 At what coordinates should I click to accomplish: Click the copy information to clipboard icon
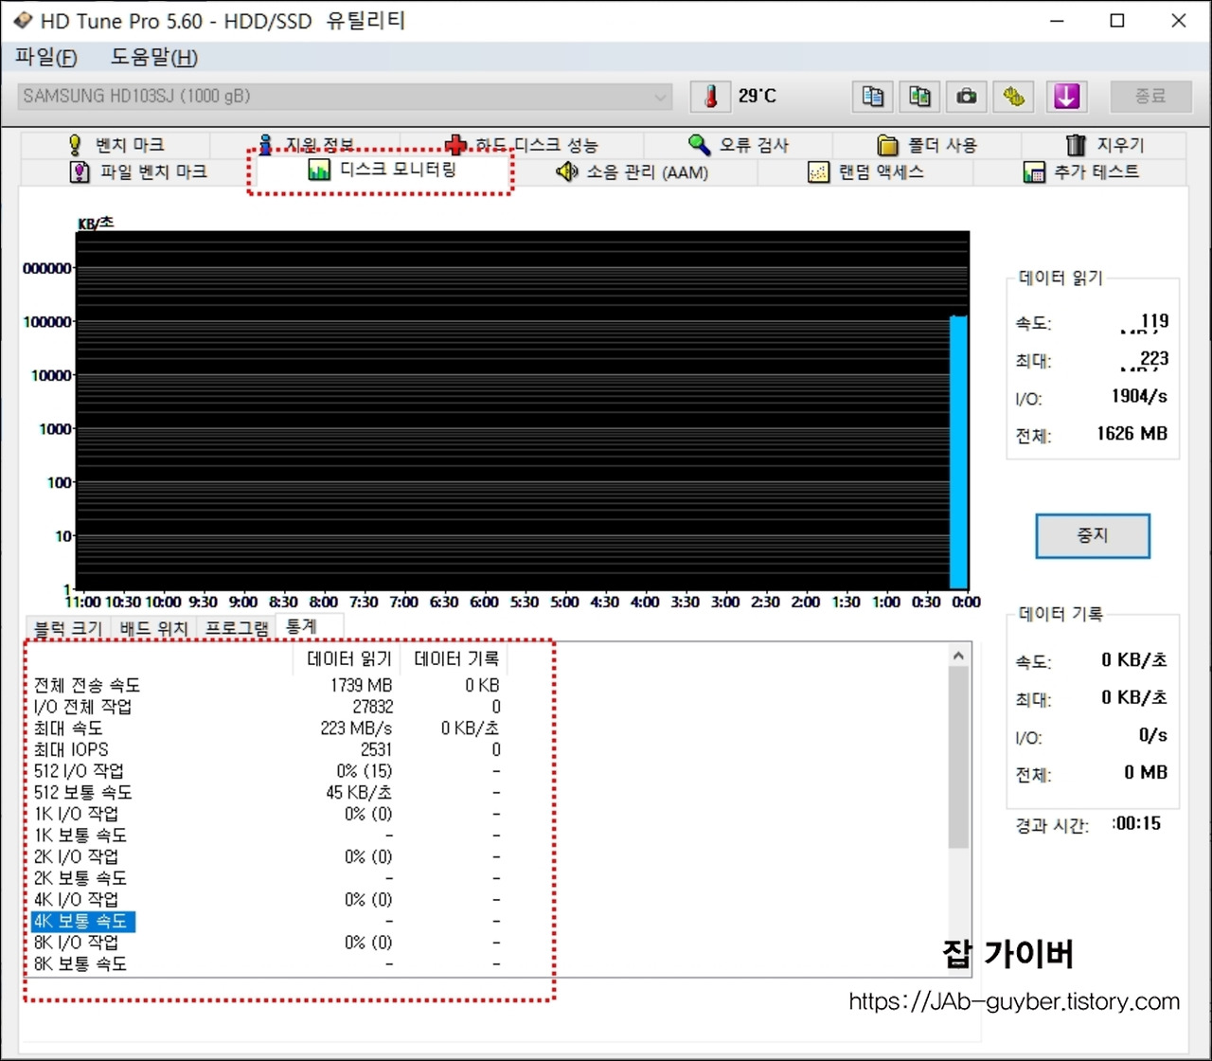click(x=871, y=96)
